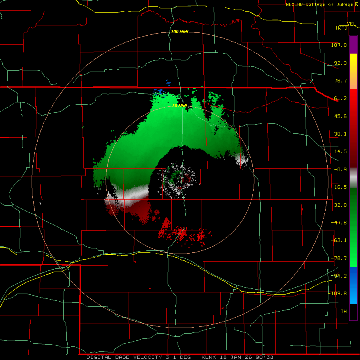Click the 45.6 velocity scale value
This screenshot has width=360, height=360.
pyautogui.click(x=340, y=116)
